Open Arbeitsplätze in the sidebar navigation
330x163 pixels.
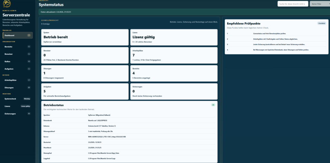[x=18, y=80]
